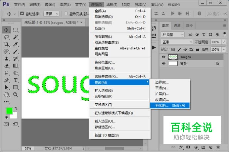Select the Lasso tool
The height and width of the screenshot is (152, 229).
point(6,37)
